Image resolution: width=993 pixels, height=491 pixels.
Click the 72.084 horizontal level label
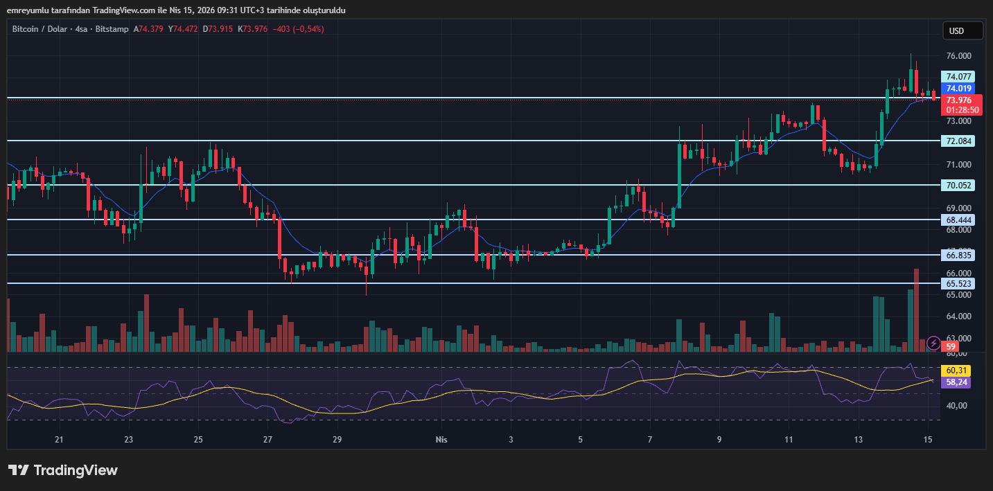pyautogui.click(x=958, y=141)
